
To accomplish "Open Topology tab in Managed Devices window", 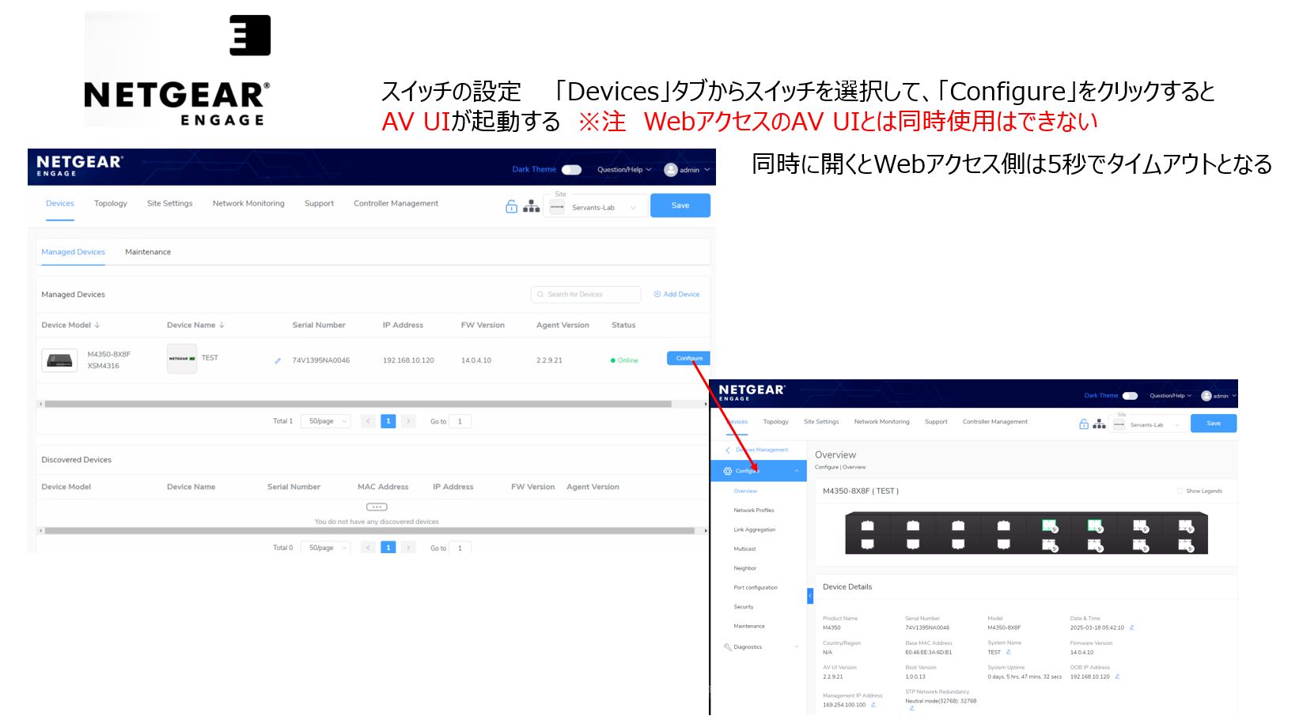I will (111, 204).
